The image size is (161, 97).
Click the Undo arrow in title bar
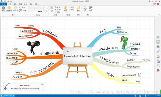click(8, 1)
